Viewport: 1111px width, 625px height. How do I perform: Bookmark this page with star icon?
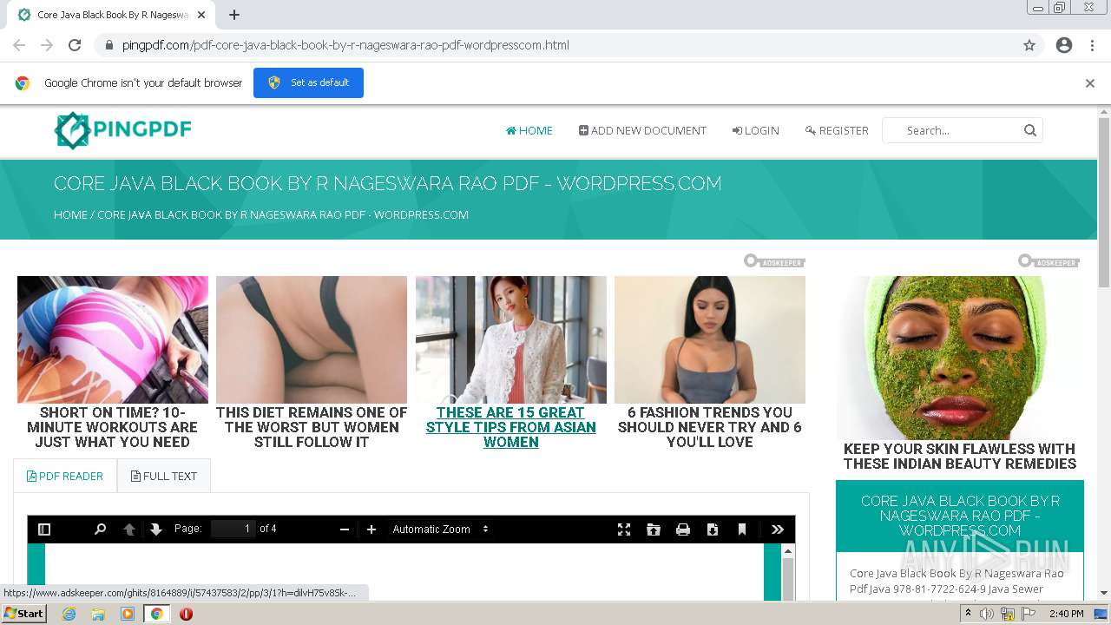tap(1029, 45)
